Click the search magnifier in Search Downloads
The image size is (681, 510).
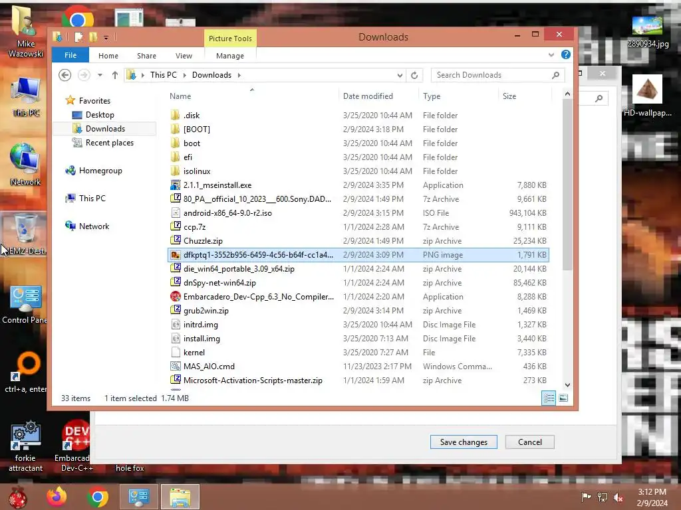[x=555, y=75]
